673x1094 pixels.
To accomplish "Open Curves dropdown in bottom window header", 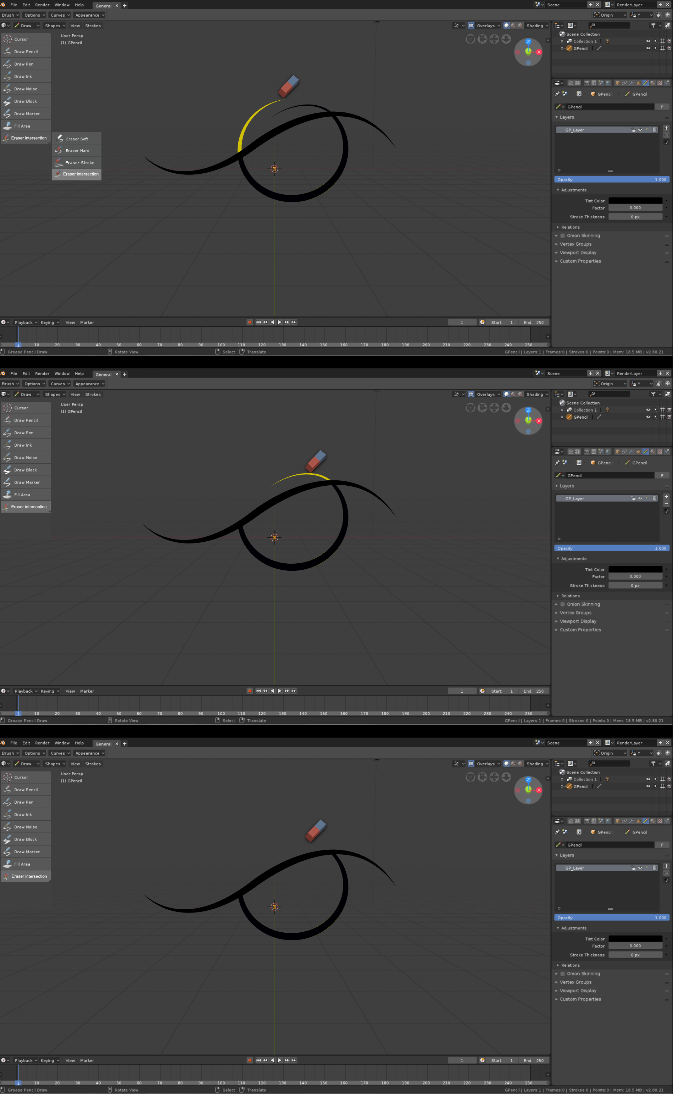I will [60, 753].
